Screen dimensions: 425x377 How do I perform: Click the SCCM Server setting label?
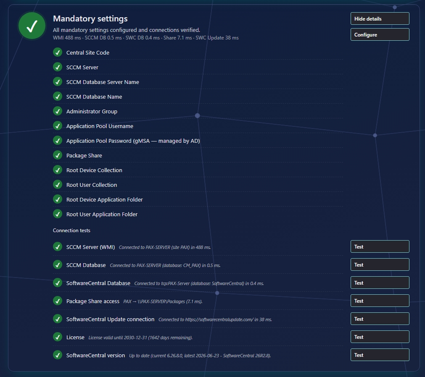82,68
